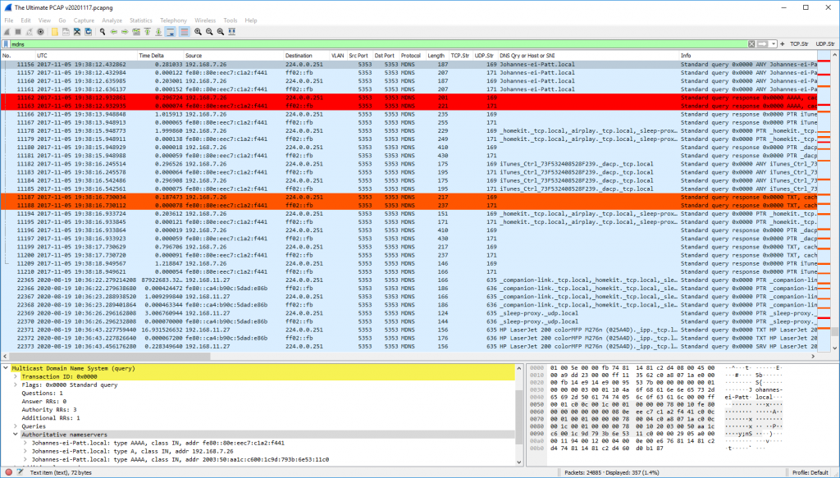This screenshot has width=840, height=478.
Task: Click the Open capture file folder icon
Action: click(x=54, y=31)
